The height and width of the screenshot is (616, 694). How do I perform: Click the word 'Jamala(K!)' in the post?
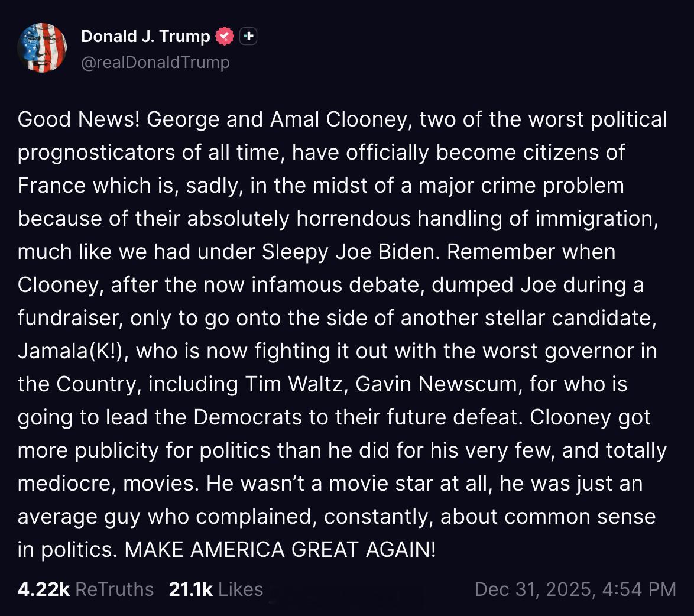73,351
